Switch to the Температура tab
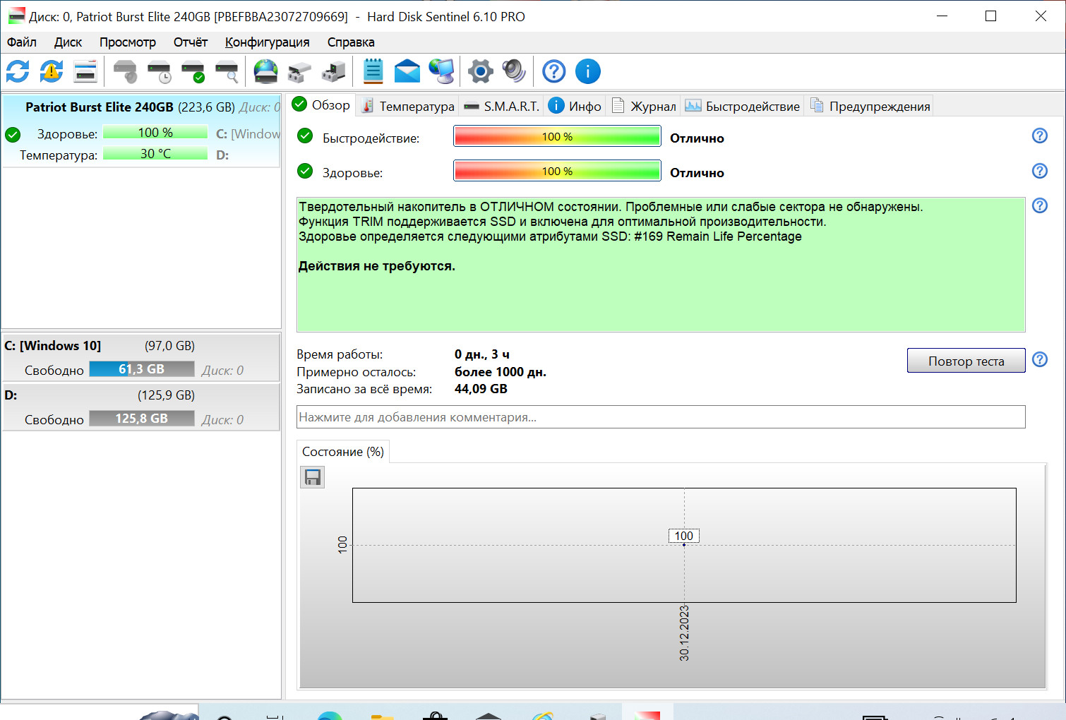 (408, 106)
